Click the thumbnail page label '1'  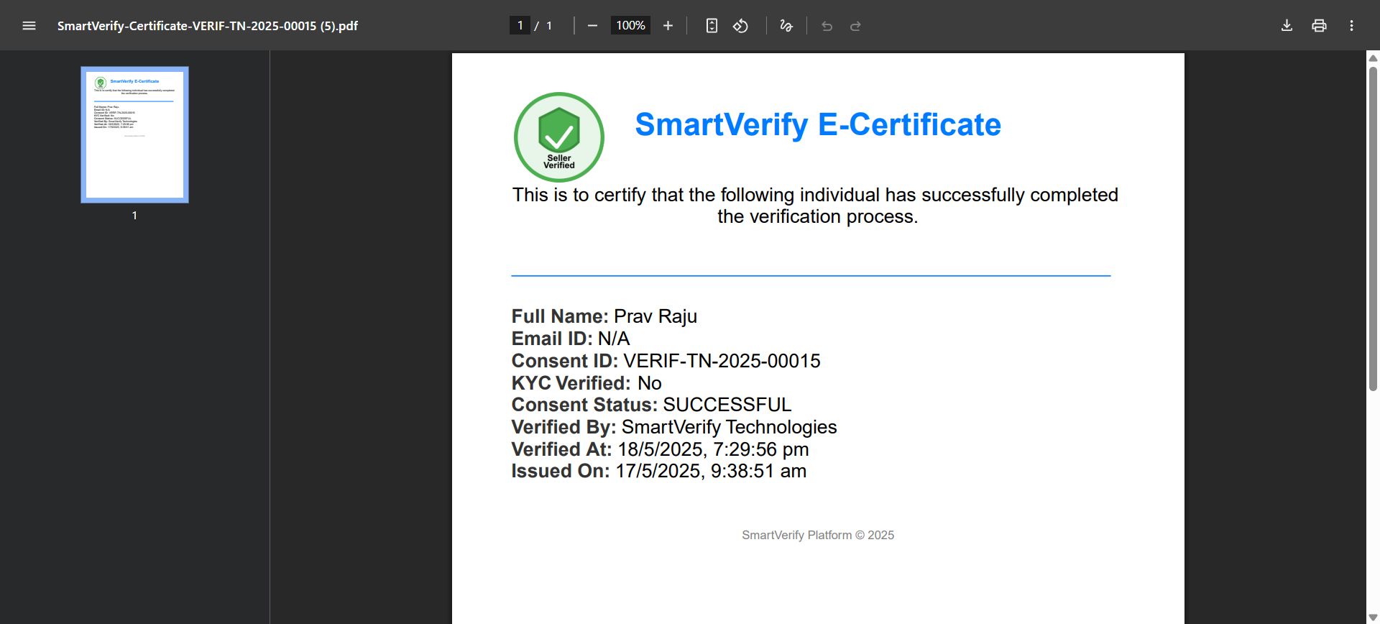tap(134, 215)
